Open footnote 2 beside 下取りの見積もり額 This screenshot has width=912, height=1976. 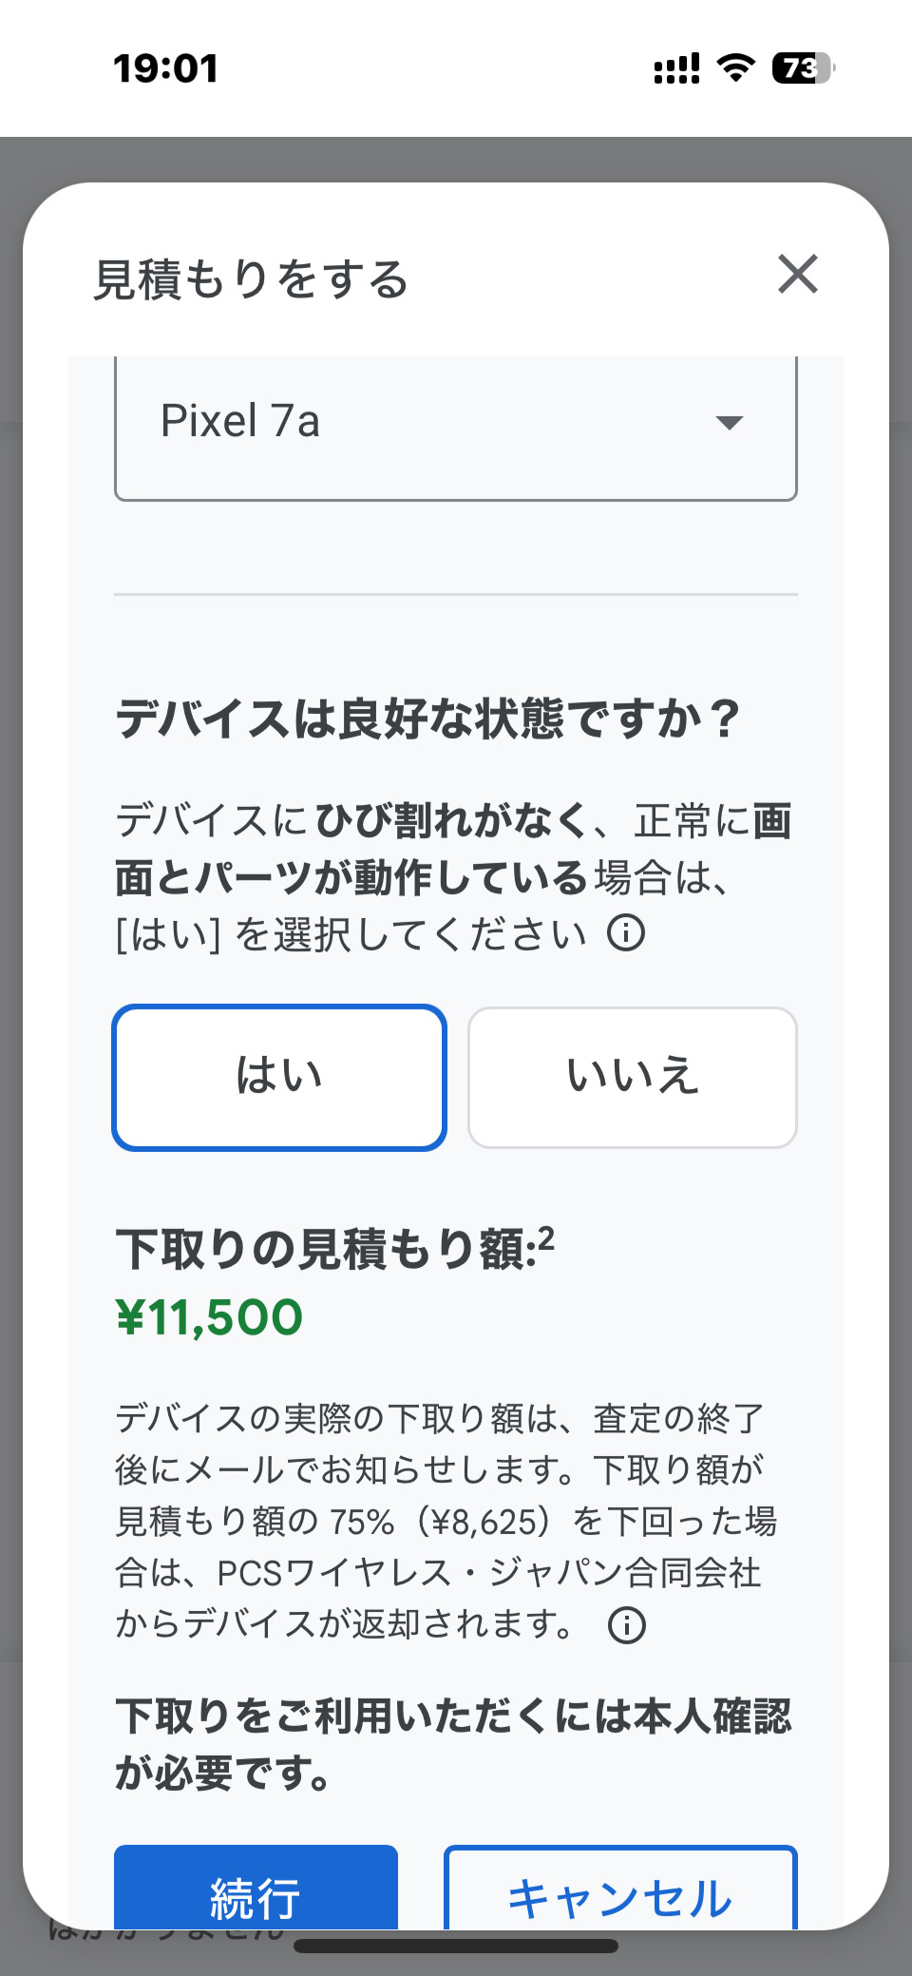pyautogui.click(x=546, y=1238)
